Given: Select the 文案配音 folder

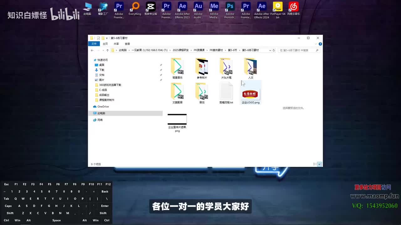Looking at the screenshot, I should (177, 93).
